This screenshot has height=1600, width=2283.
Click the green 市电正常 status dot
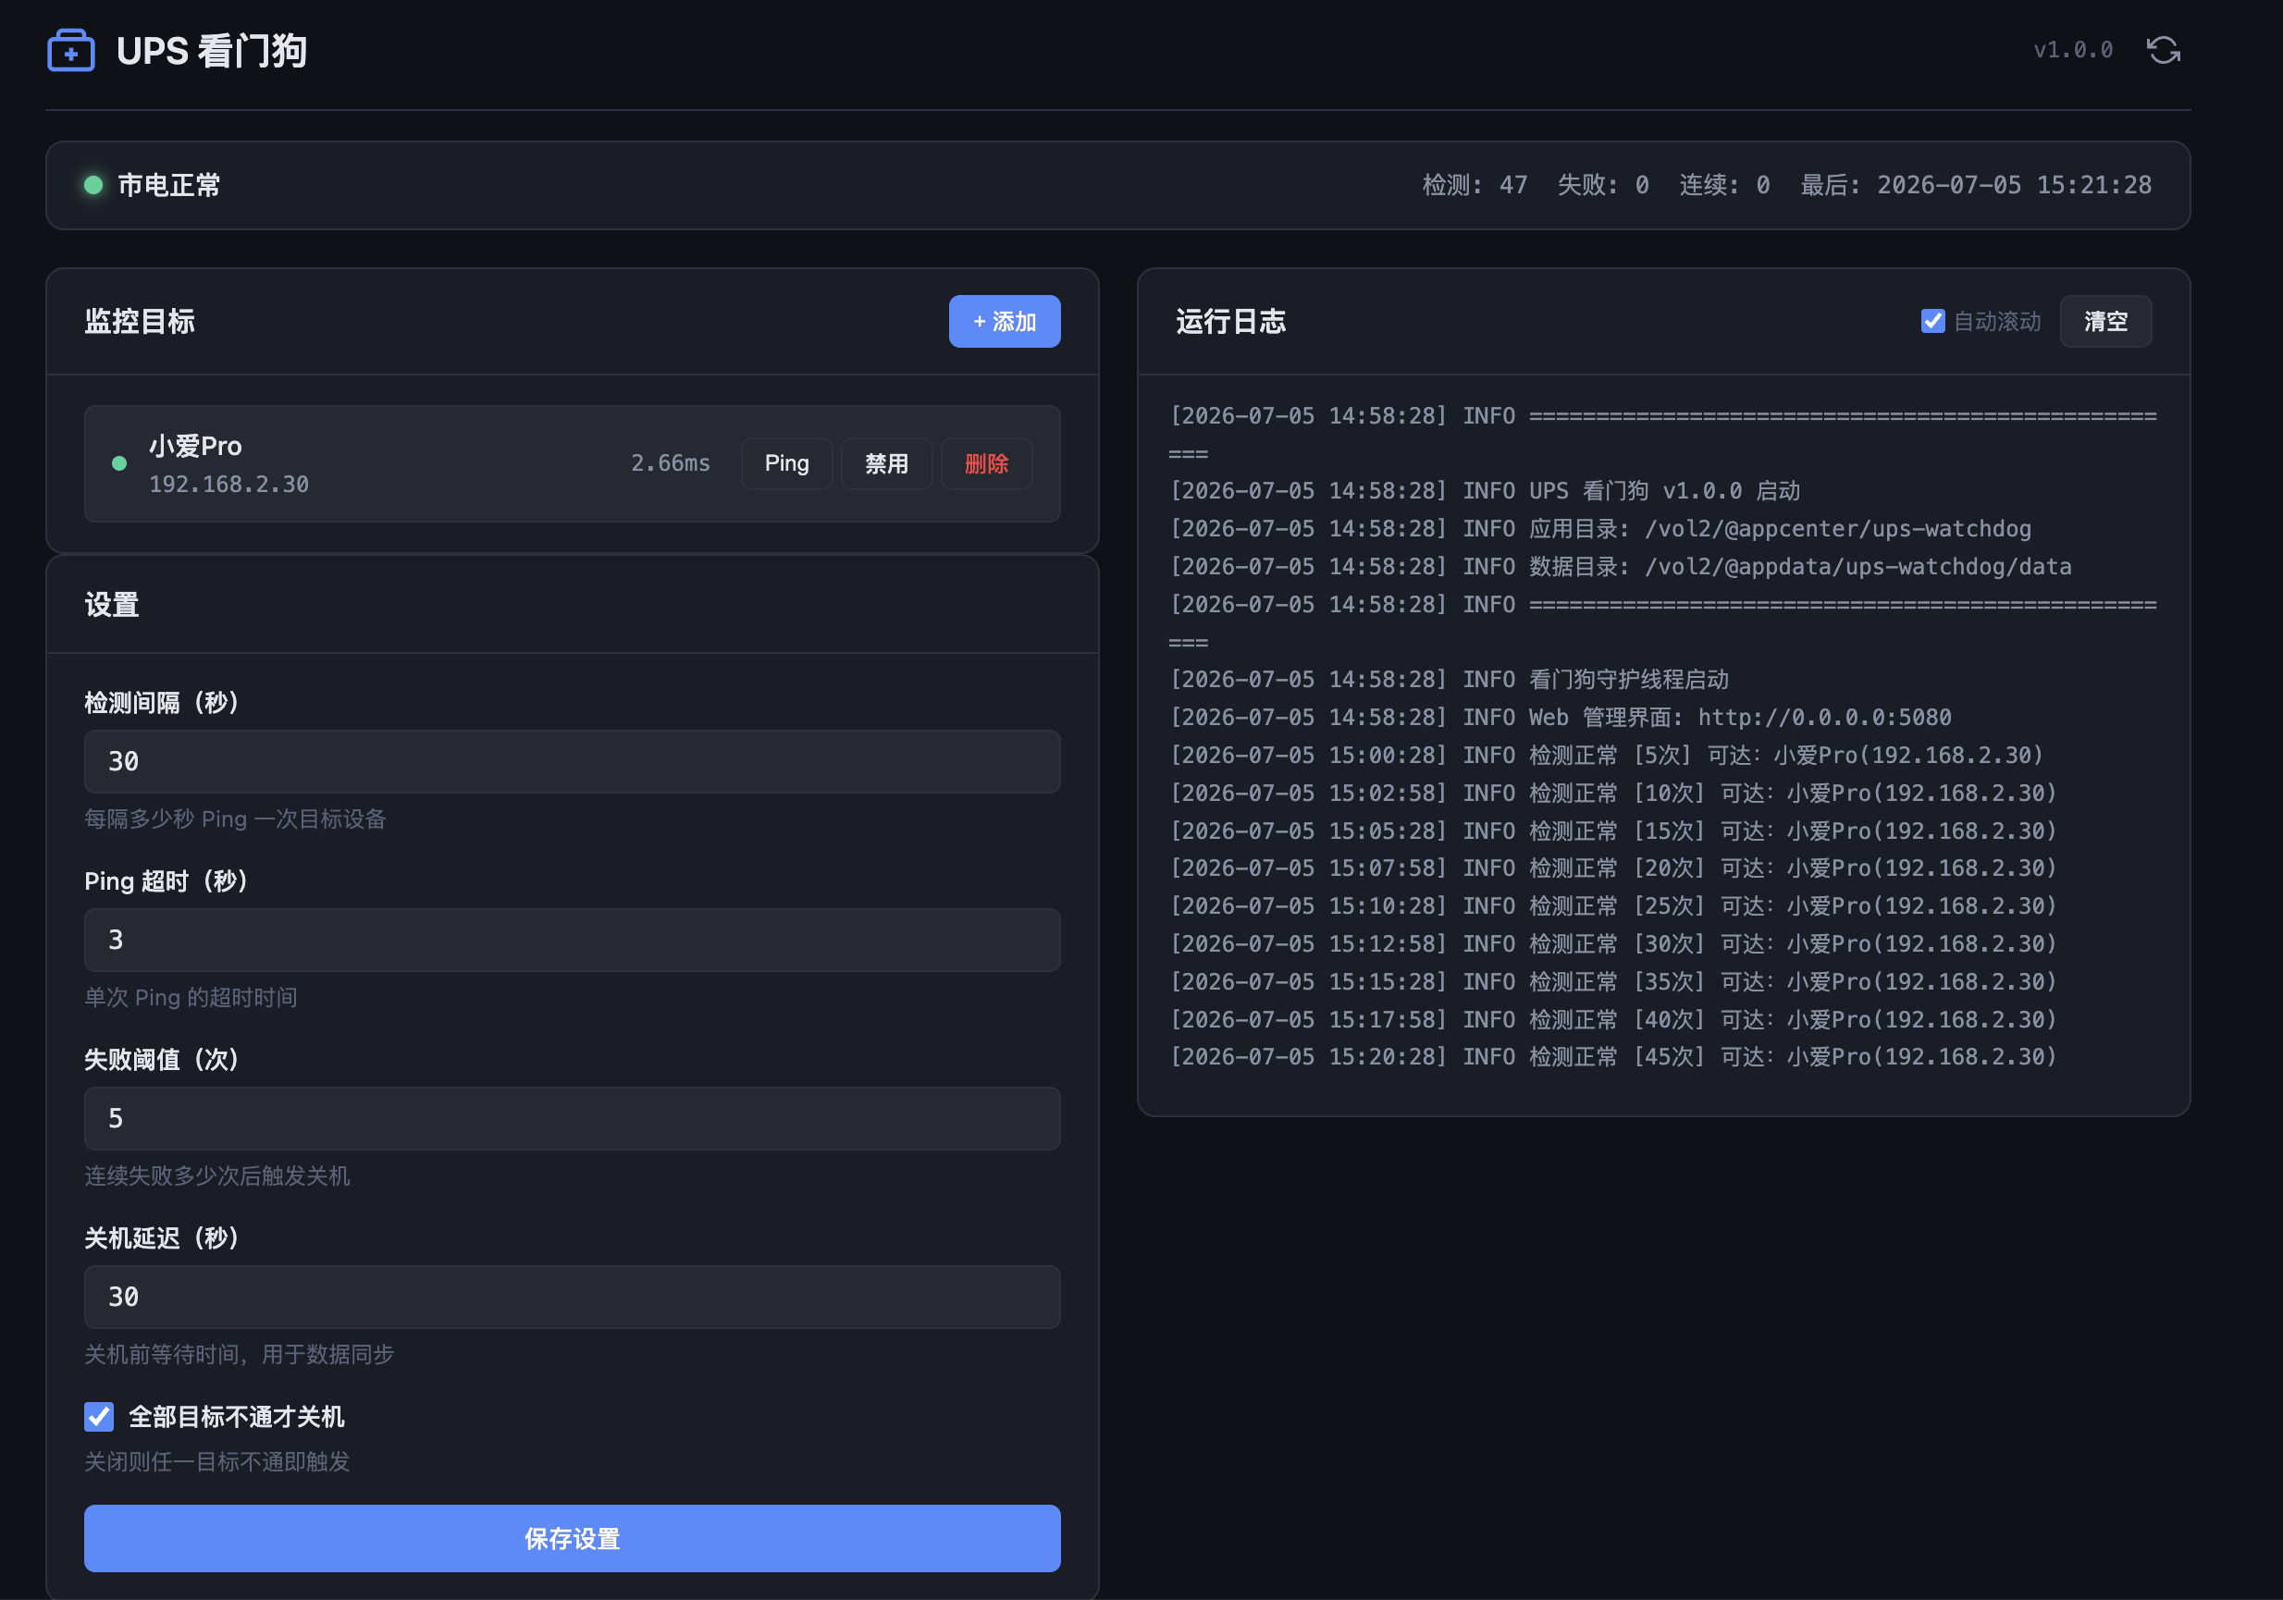93,185
